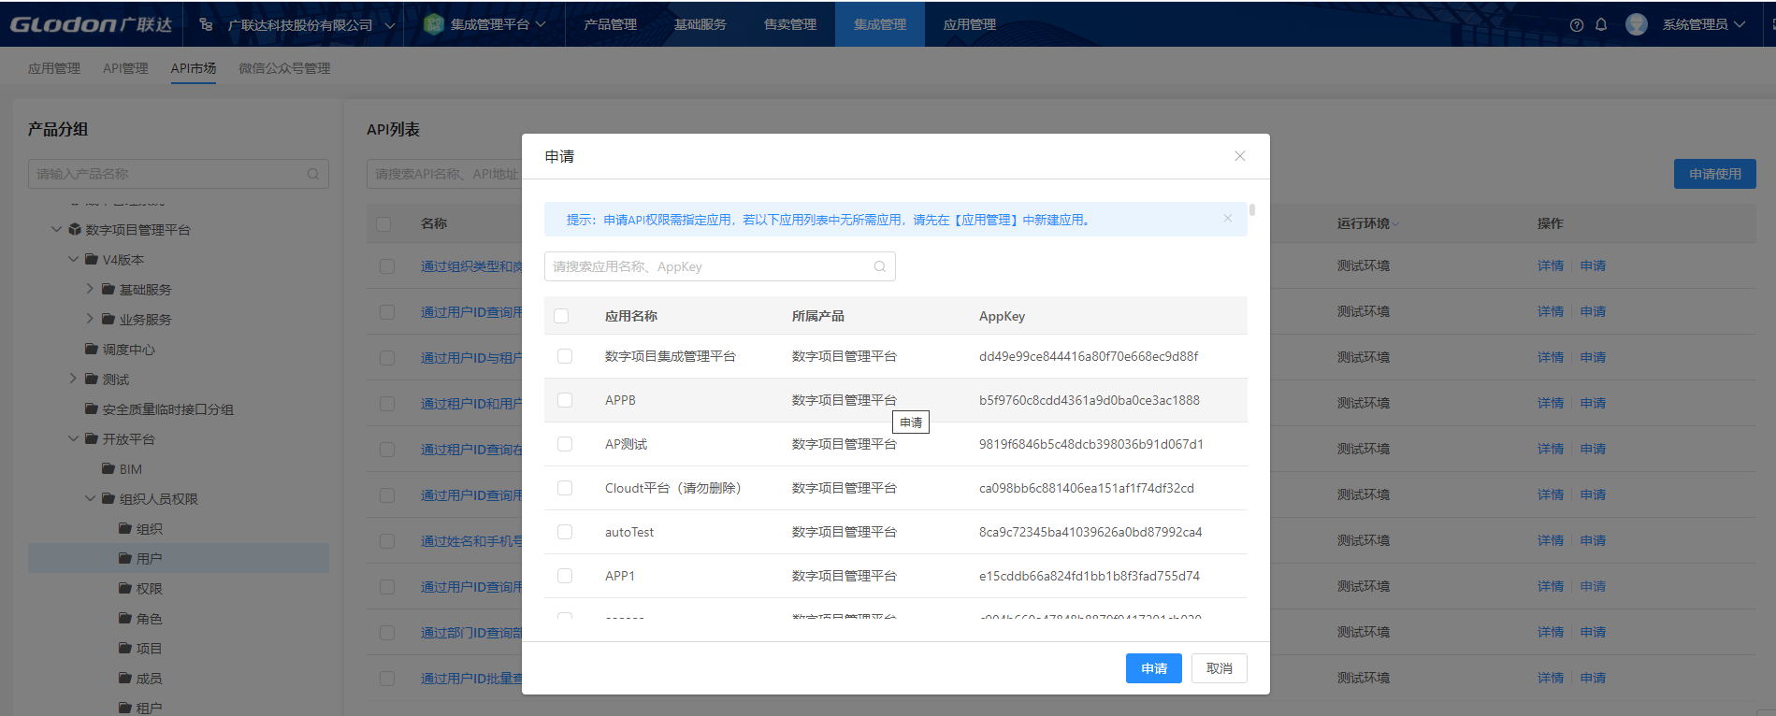
Task: Click the dialog's vertical scrollbar
Action: (x=1251, y=210)
